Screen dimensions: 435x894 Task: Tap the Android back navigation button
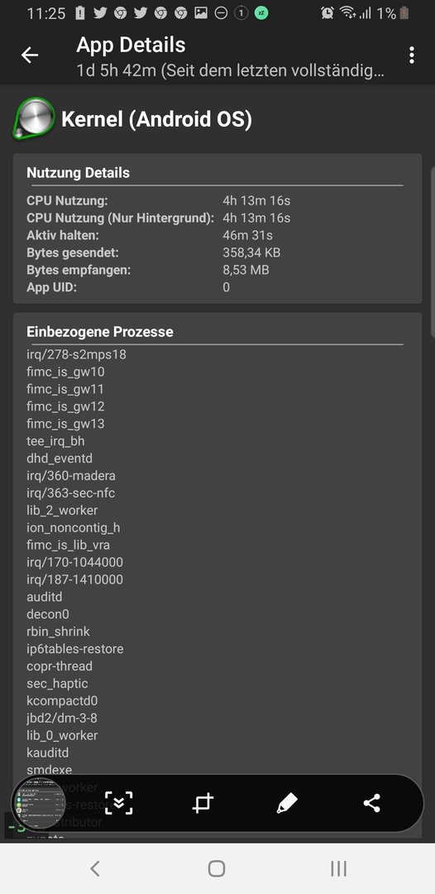[x=95, y=868]
